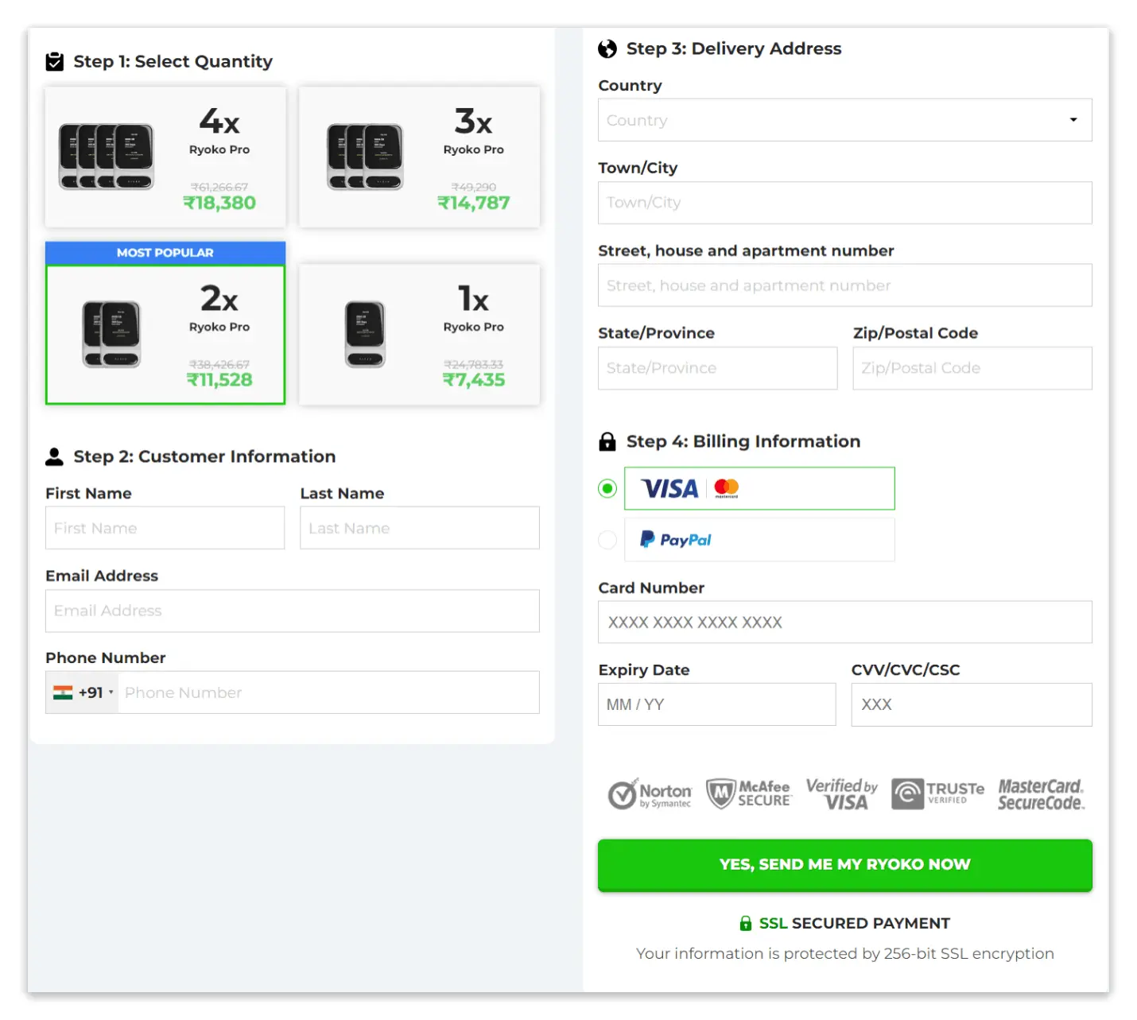Click the State/Province field

click(718, 368)
